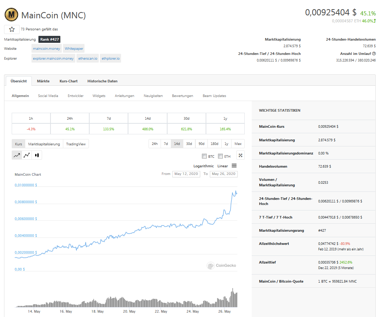The width and height of the screenshot is (379, 317).
Task: Click the Rank #427 badge
Action: [49, 39]
